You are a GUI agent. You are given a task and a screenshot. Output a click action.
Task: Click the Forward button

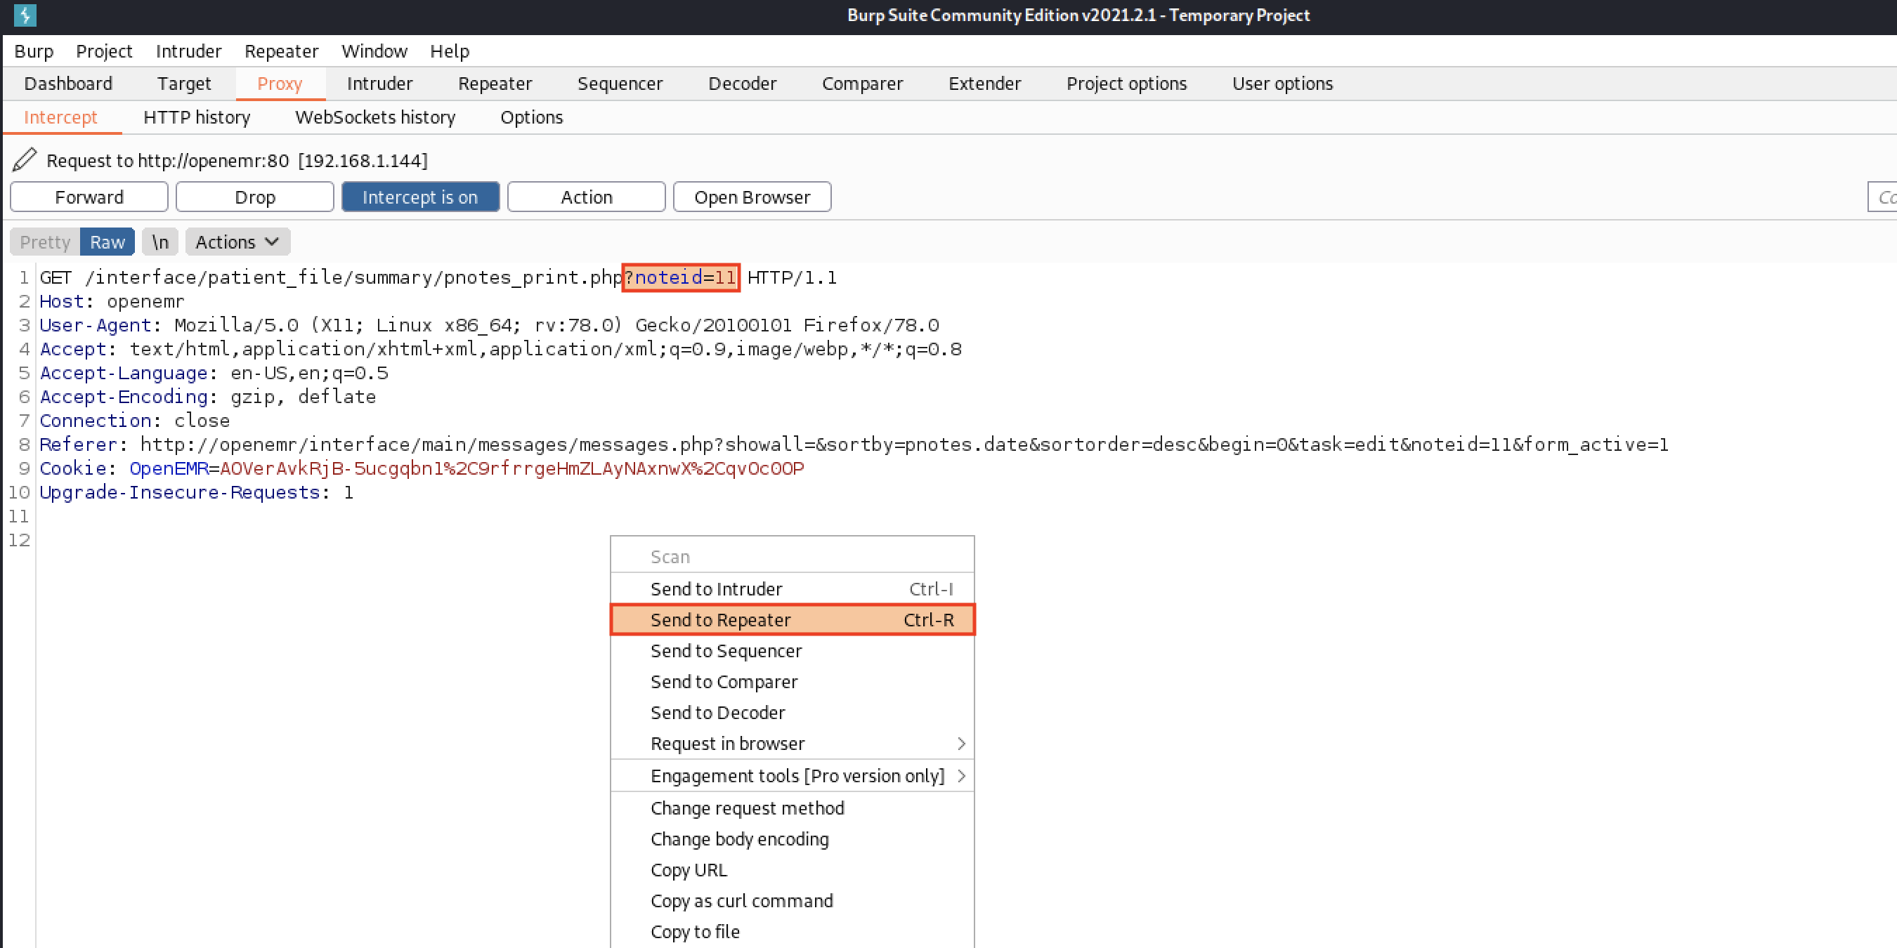pyautogui.click(x=89, y=197)
